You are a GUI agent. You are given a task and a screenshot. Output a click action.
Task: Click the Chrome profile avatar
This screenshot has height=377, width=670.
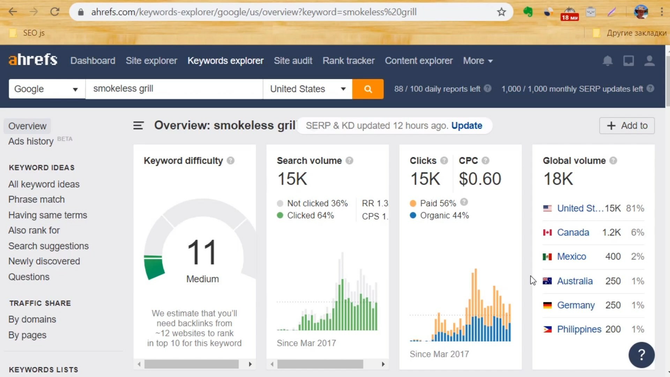click(641, 12)
